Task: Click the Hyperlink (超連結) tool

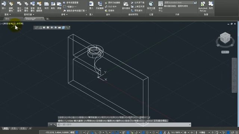Action: pyautogui.click(x=110, y=10)
